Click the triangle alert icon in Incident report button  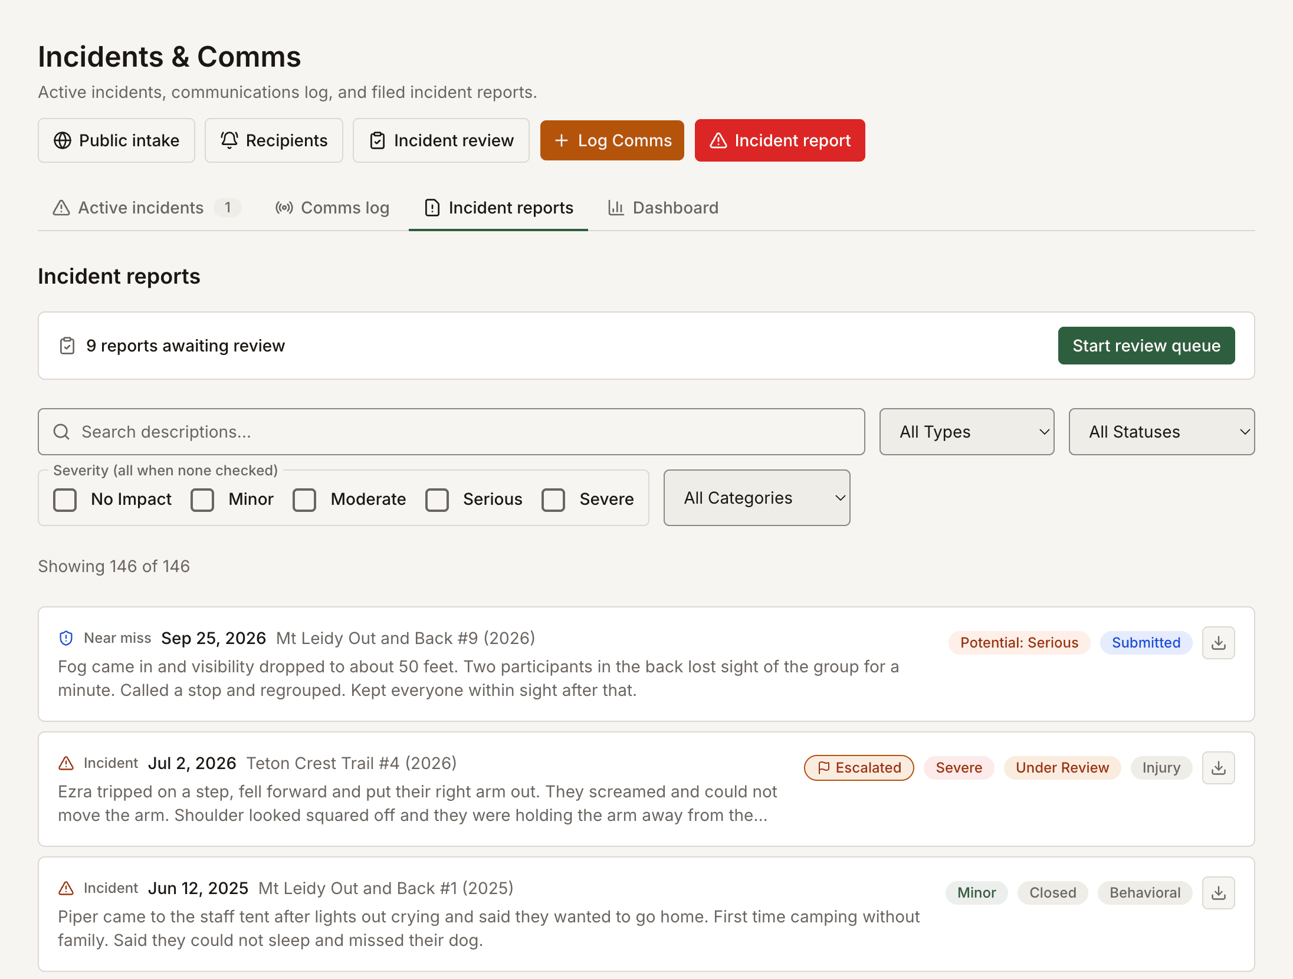pyautogui.click(x=718, y=140)
